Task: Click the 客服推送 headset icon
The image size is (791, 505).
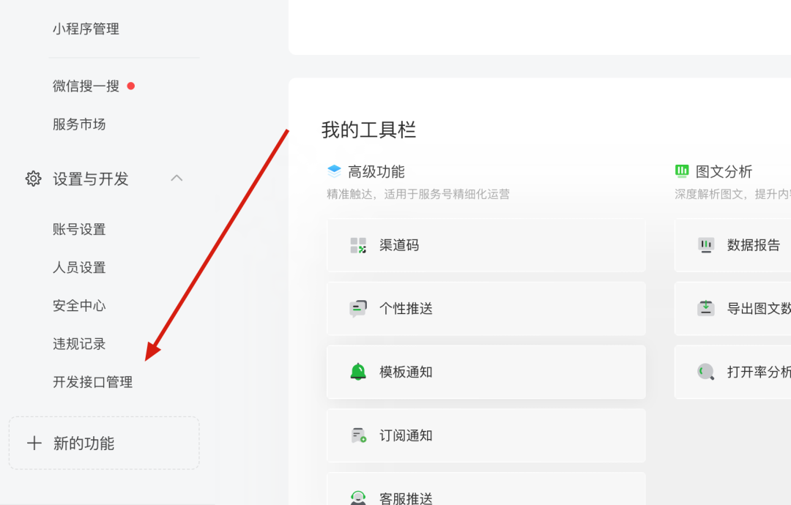Action: point(357,498)
